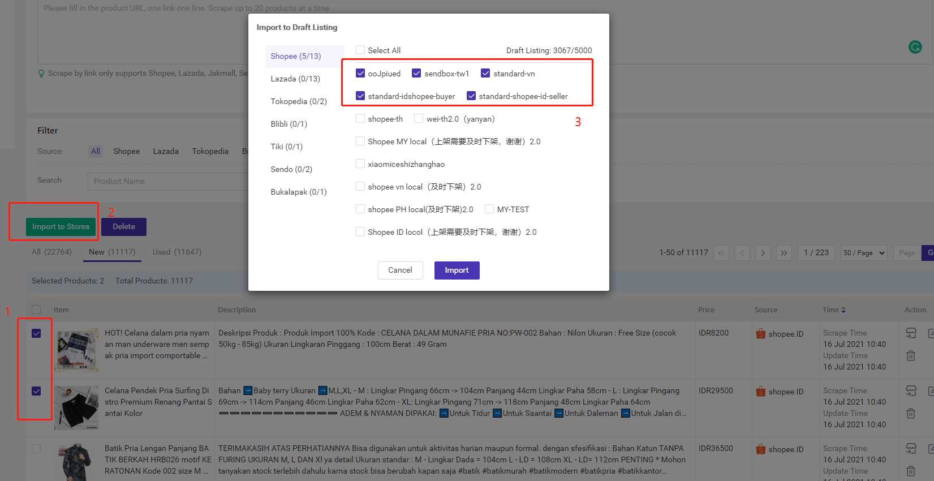
Task: Check xiaomiceshizhanghao store checkbox
Action: click(x=360, y=164)
